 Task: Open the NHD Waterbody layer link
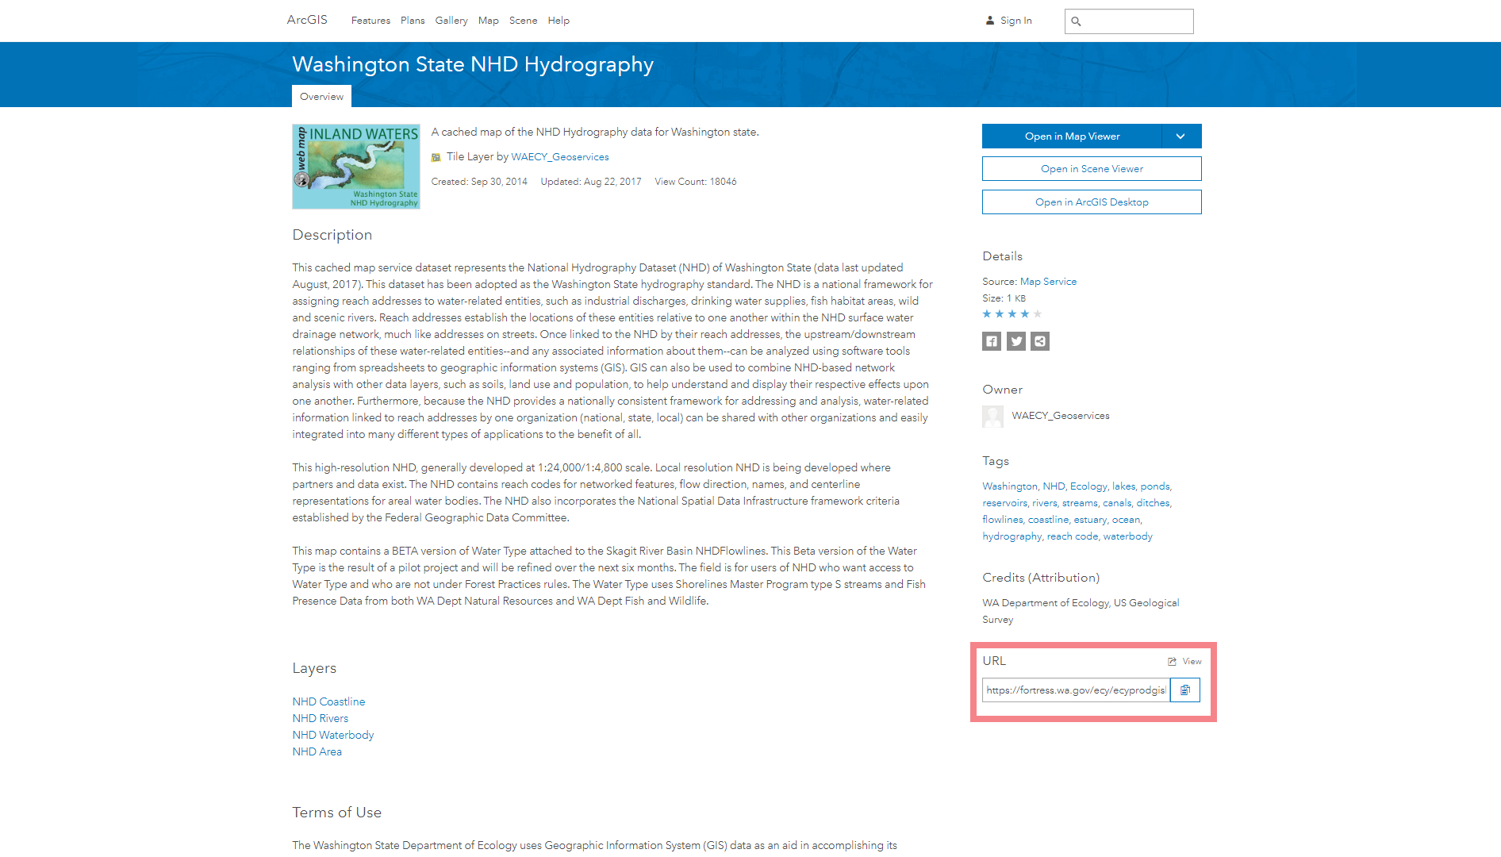click(x=332, y=736)
